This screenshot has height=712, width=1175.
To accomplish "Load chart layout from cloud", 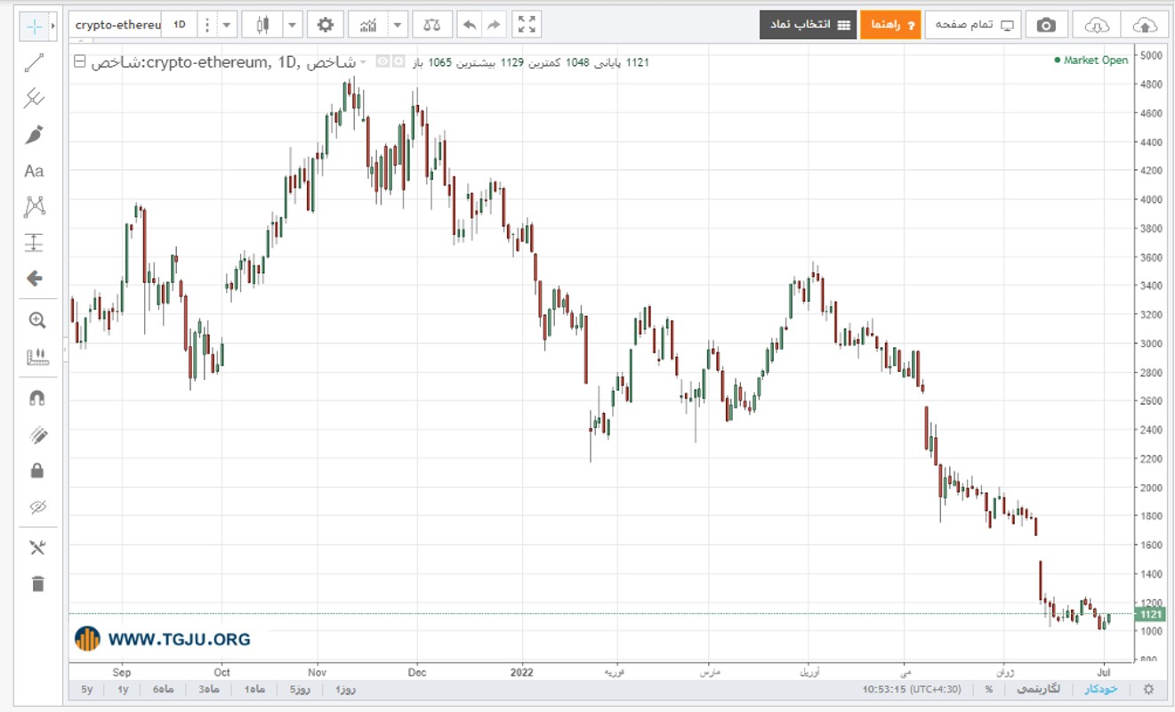I will [1097, 25].
